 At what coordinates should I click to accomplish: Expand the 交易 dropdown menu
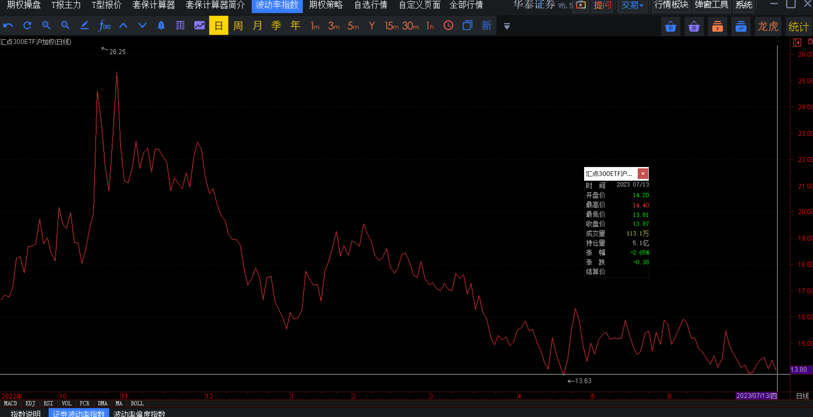(x=632, y=5)
